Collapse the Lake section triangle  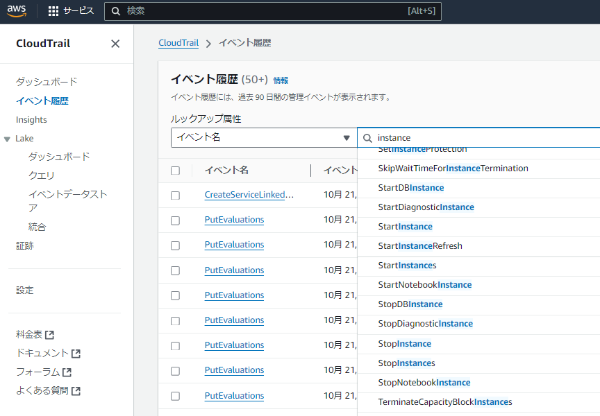(x=7, y=139)
